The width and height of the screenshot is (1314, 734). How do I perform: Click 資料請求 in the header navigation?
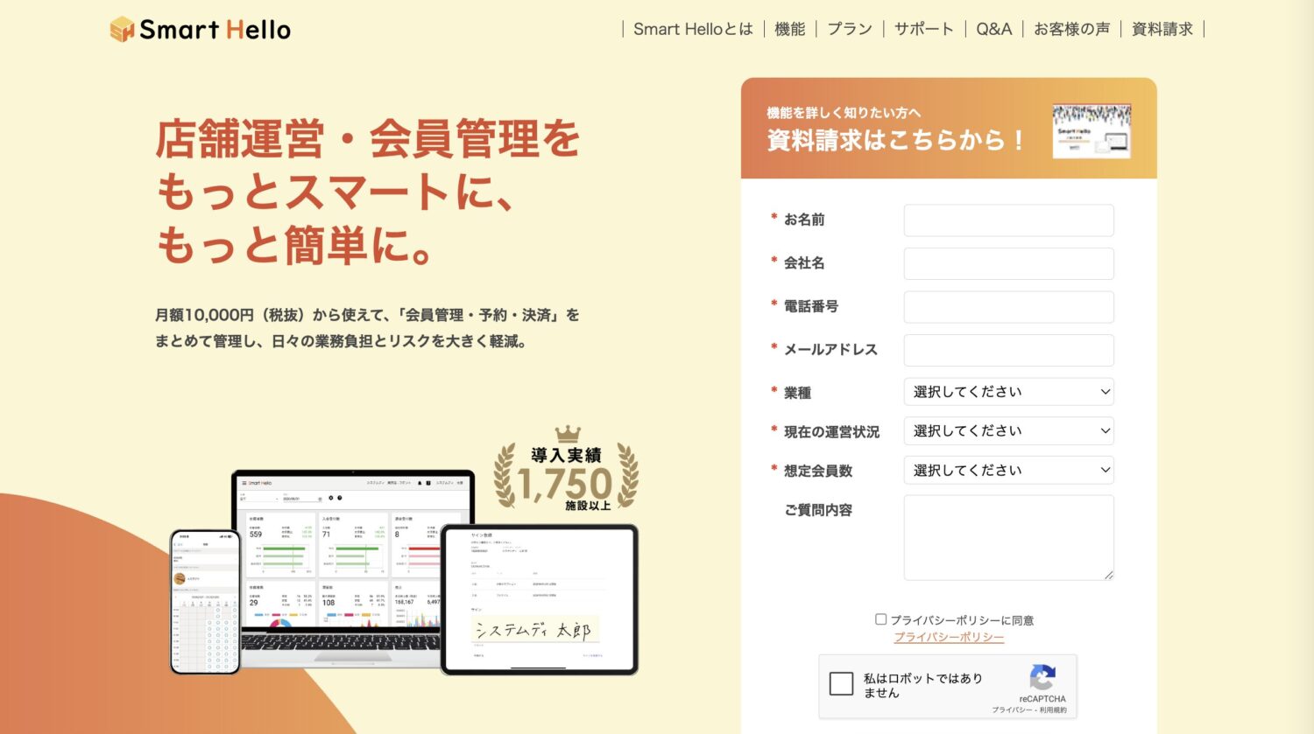(x=1162, y=29)
